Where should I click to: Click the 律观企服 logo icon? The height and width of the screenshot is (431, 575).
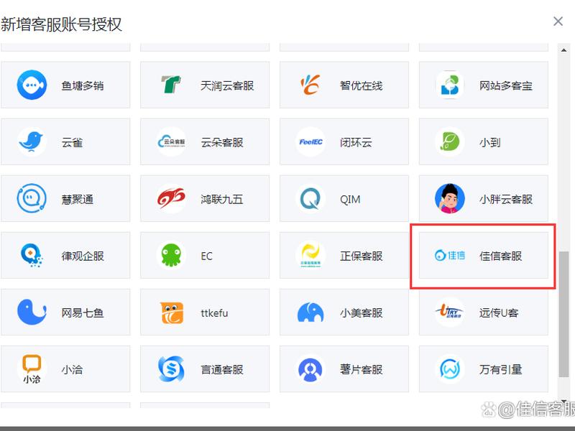[32, 256]
